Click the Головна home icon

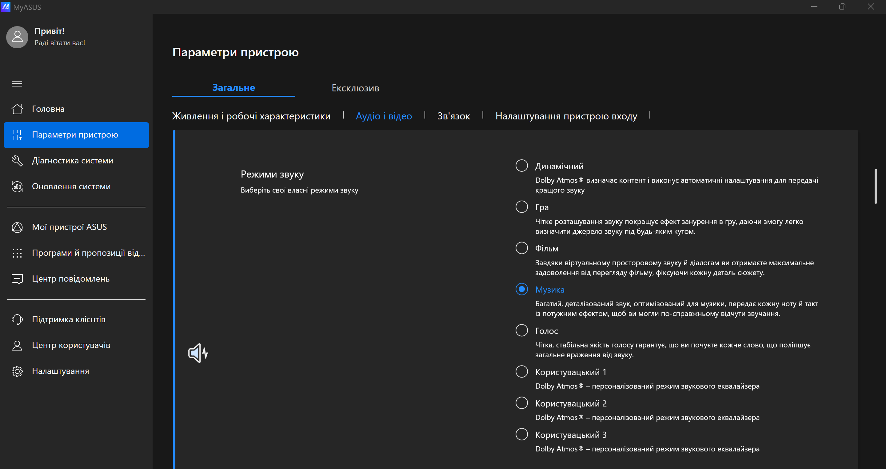tap(17, 109)
